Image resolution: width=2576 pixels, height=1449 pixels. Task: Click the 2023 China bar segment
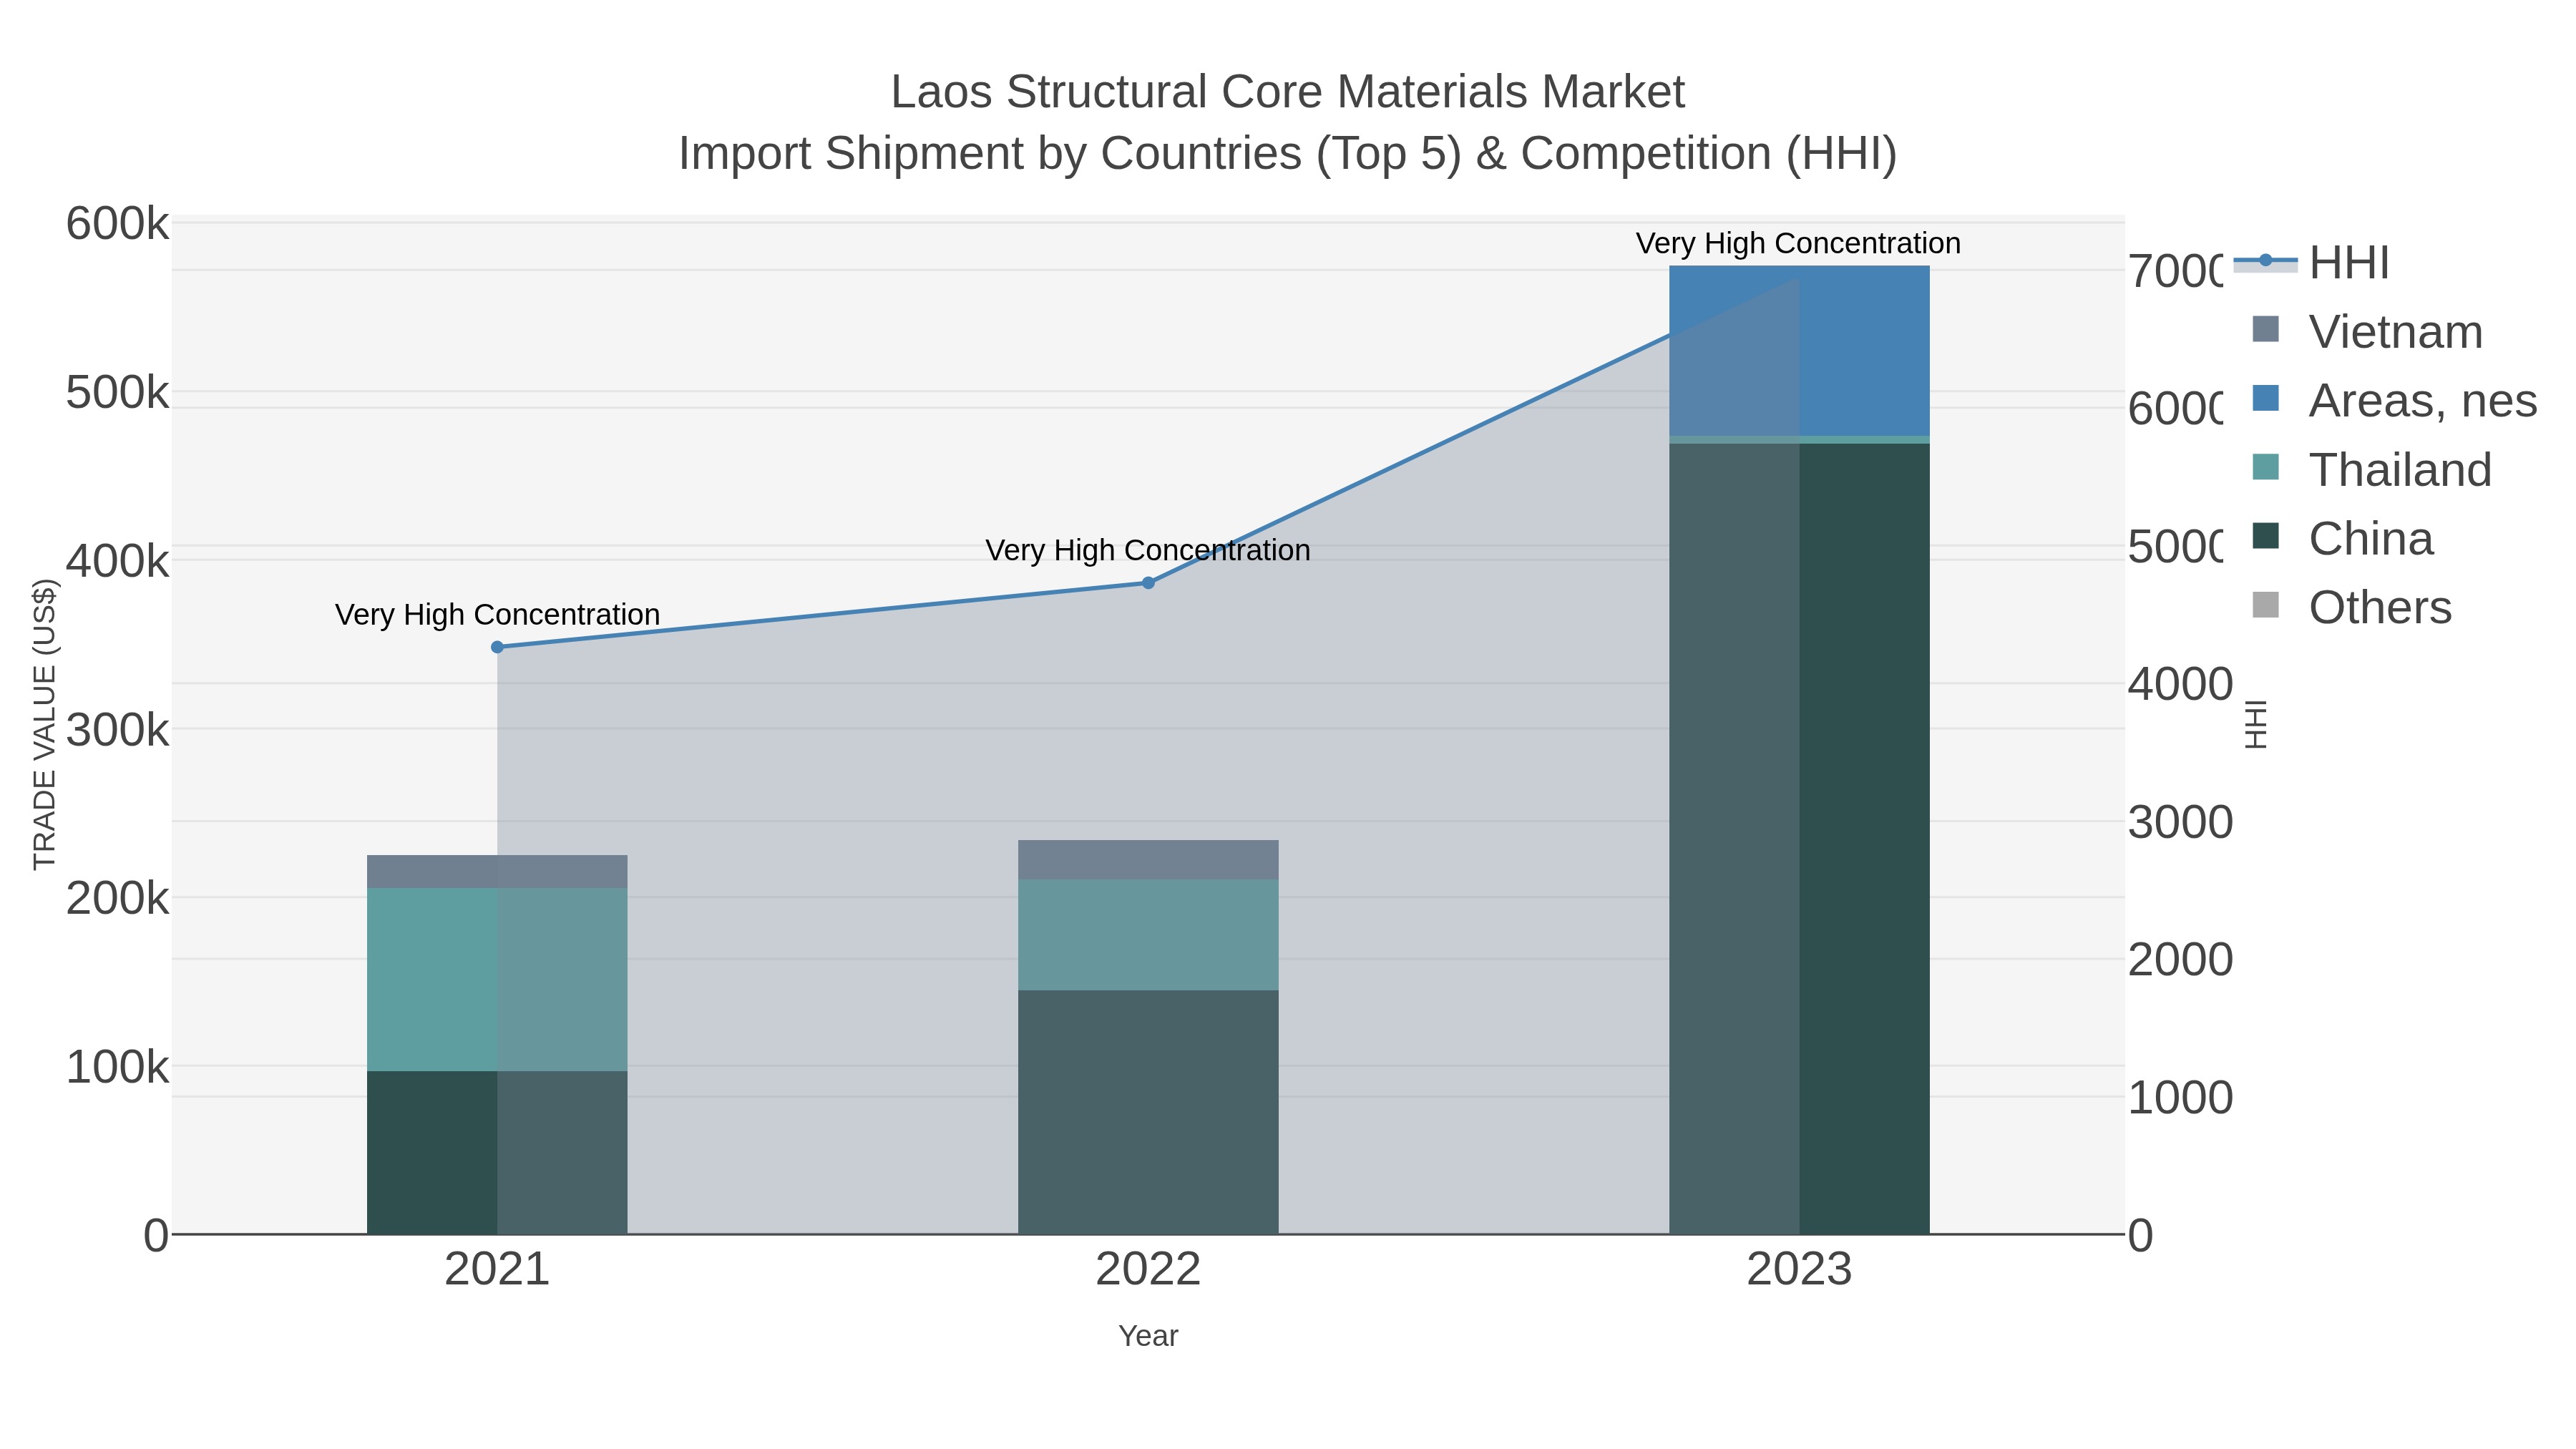[x=1799, y=839]
